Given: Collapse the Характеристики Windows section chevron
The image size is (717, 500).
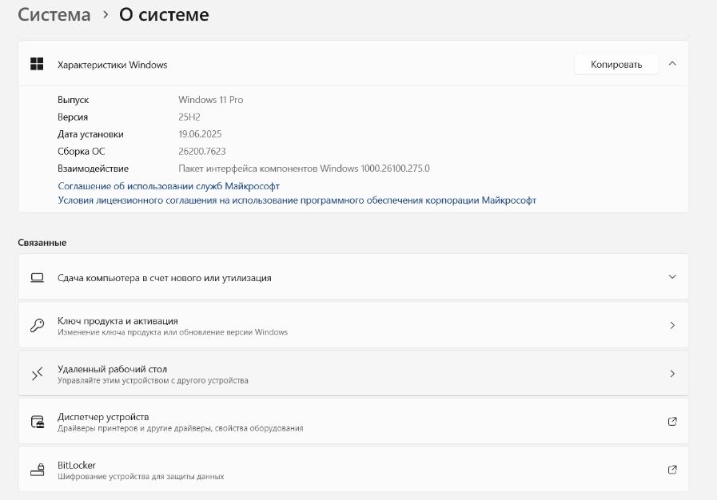Looking at the screenshot, I should coord(672,64).
